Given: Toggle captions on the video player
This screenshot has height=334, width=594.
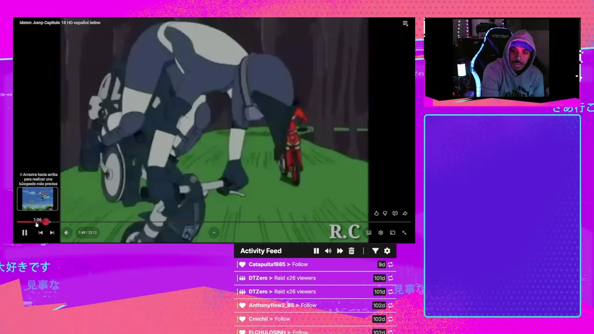Looking at the screenshot, I should (369, 232).
